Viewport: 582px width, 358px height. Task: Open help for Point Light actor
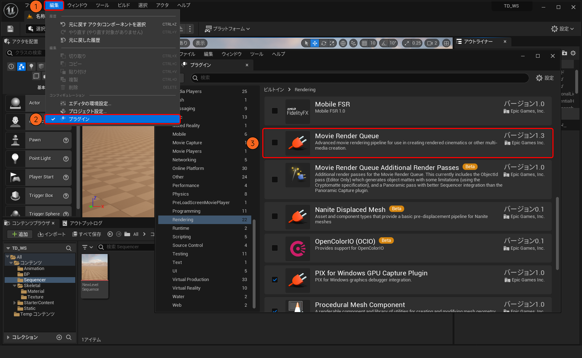pyautogui.click(x=66, y=159)
